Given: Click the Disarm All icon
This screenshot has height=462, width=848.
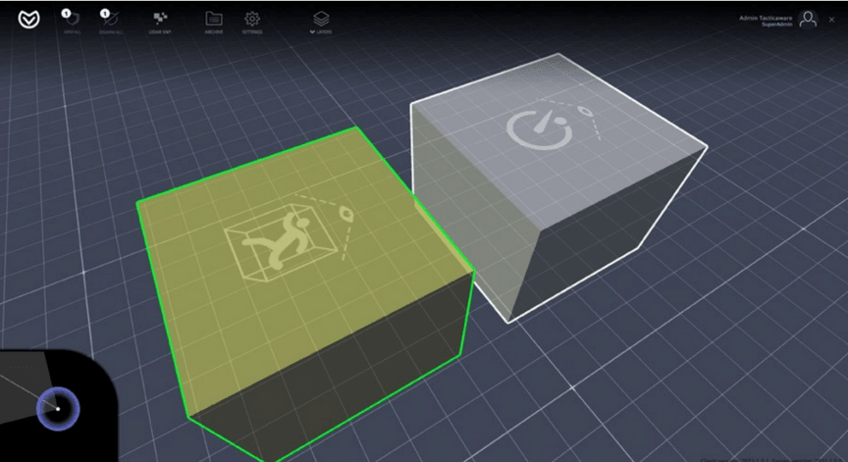Looking at the screenshot, I should [111, 21].
